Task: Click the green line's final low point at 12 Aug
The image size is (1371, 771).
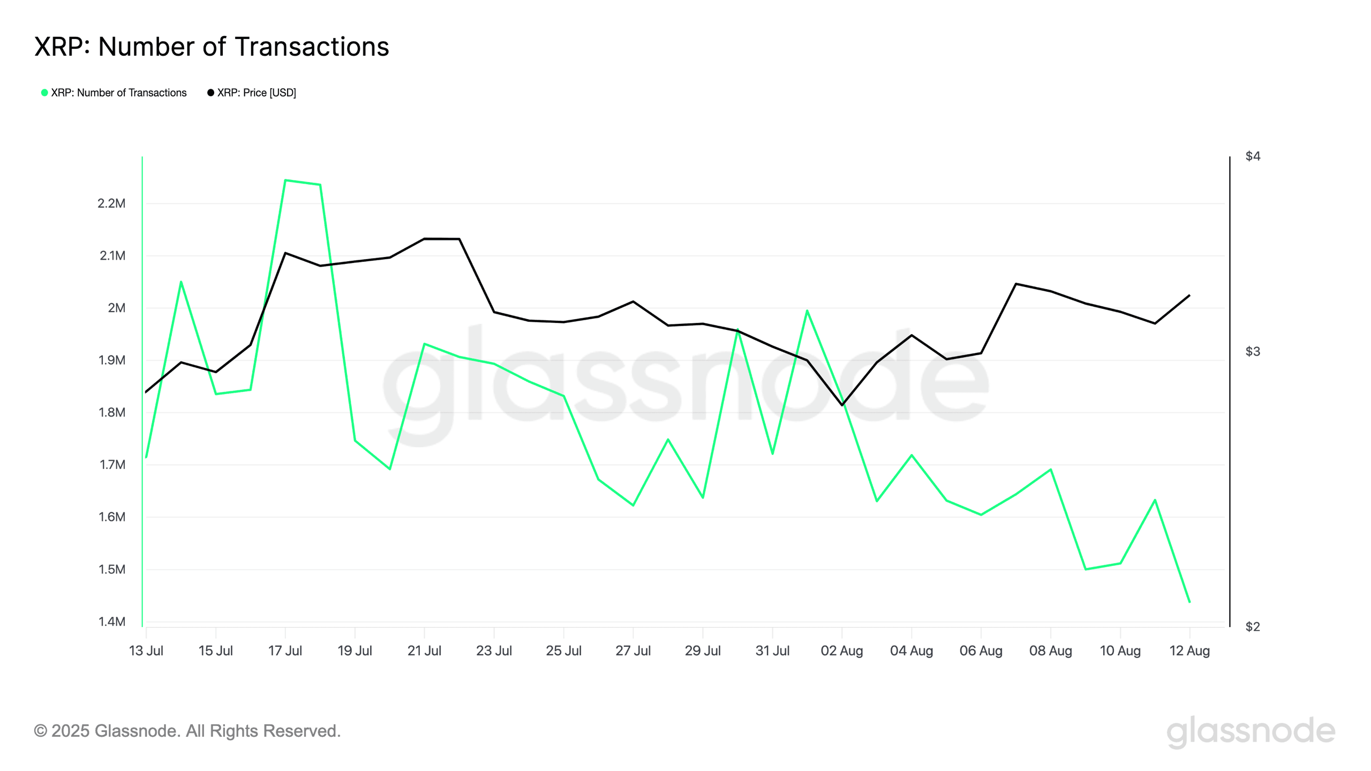Action: tap(1189, 602)
